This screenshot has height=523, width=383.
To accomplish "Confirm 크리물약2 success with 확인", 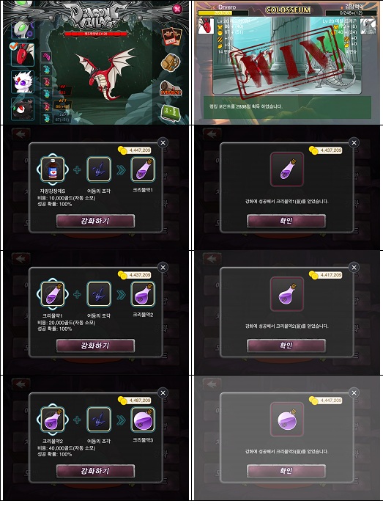I will click(286, 345).
